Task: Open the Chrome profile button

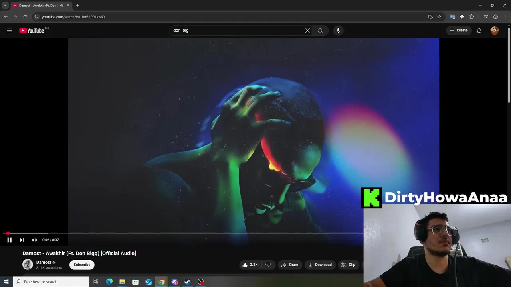Action: [x=495, y=17]
